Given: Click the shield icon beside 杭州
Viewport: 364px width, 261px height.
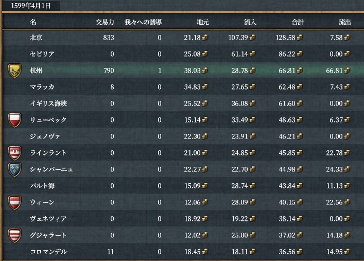Looking at the screenshot, I should (14, 71).
